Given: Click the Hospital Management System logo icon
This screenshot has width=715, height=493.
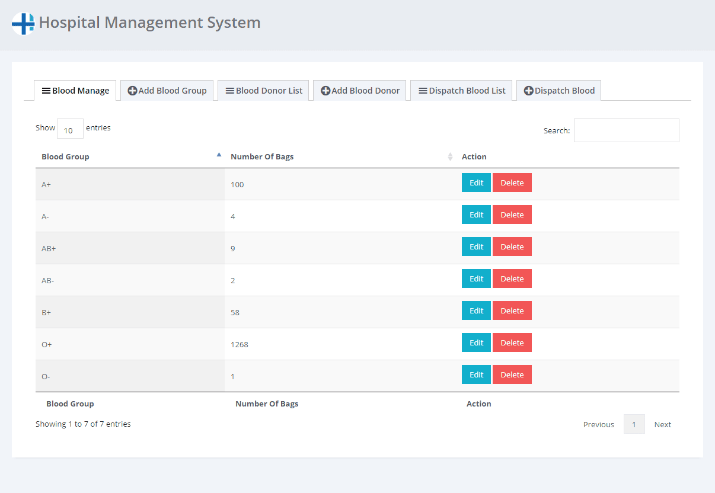Looking at the screenshot, I should coord(23,24).
